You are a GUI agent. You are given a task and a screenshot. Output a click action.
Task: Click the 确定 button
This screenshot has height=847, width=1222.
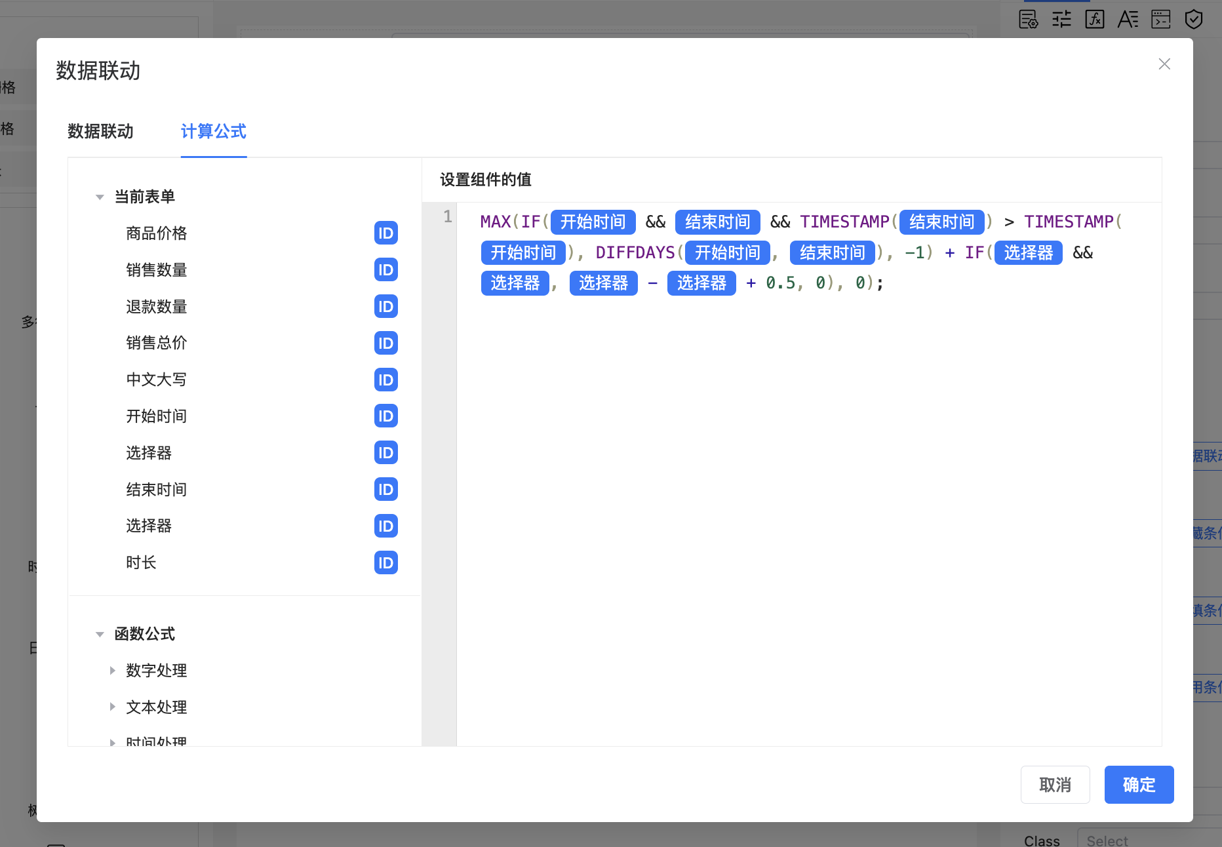pos(1139,785)
